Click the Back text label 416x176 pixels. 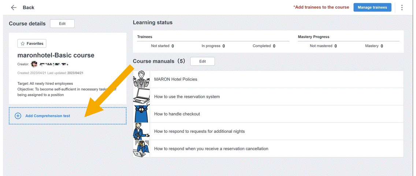tap(29, 8)
